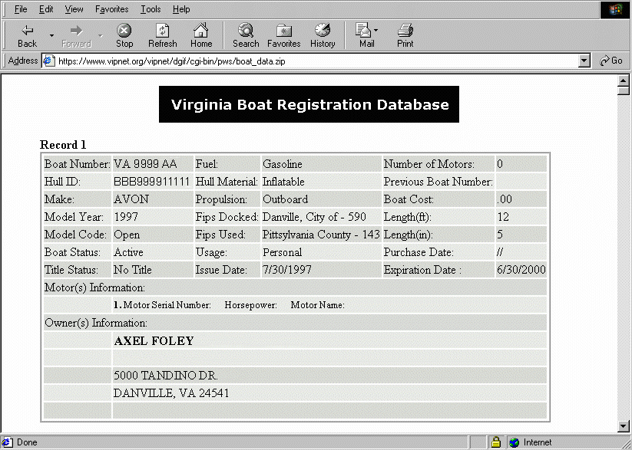This screenshot has width=632, height=450.
Task: Click the page icon in the address bar
Action: click(x=49, y=61)
